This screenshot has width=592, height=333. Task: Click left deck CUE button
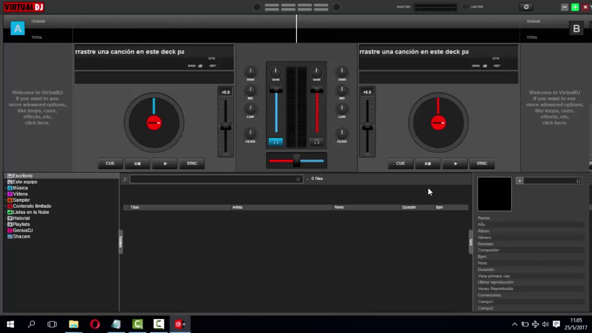(x=110, y=163)
